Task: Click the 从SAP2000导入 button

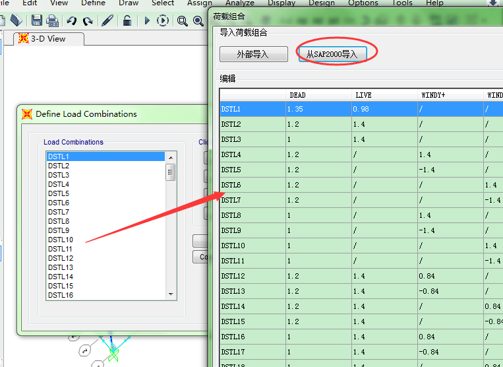Action: [x=332, y=54]
